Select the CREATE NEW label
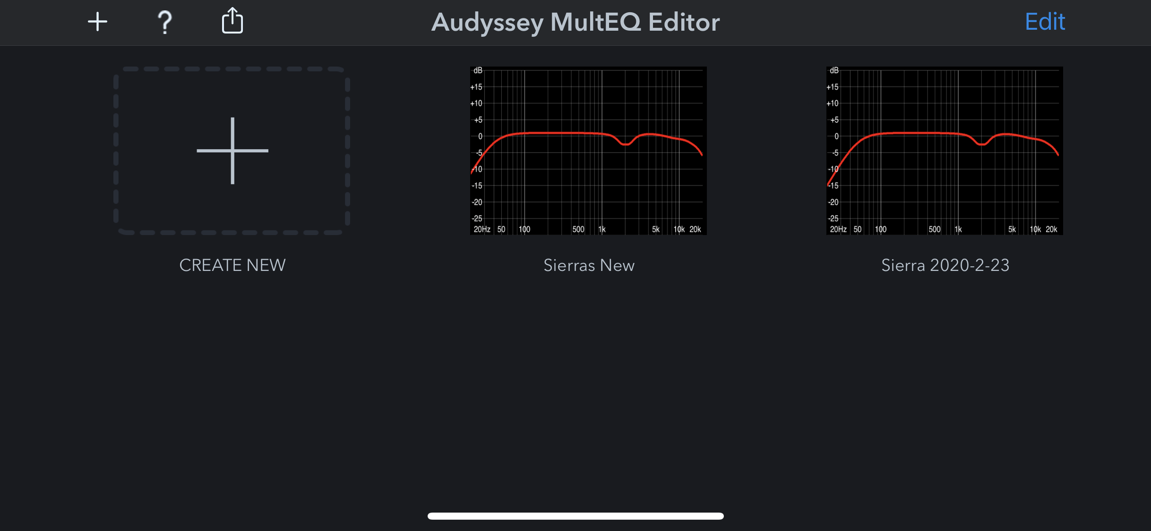This screenshot has height=531, width=1151. click(232, 265)
